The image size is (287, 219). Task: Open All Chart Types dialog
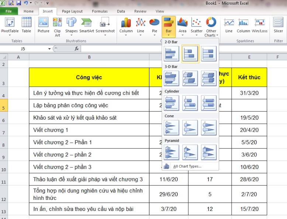coord(190,166)
